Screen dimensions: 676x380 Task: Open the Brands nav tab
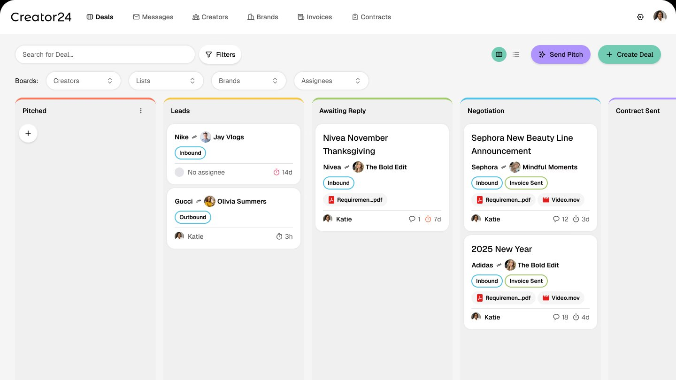click(263, 17)
